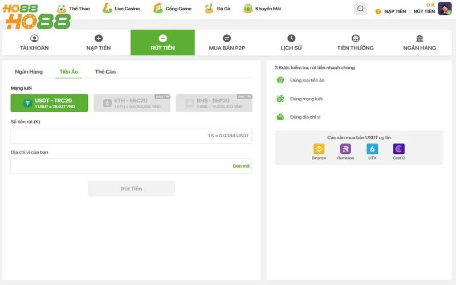Switch to the NGÂN HÀNG tab
Viewport: 456px width, 285px height.
pos(420,42)
